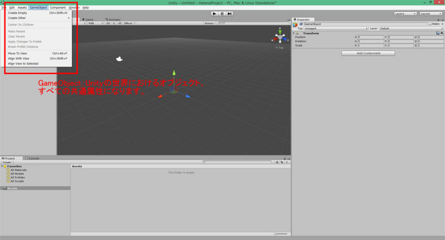Click the Add Component button
Screen dimensions: 445x240
click(x=368, y=53)
